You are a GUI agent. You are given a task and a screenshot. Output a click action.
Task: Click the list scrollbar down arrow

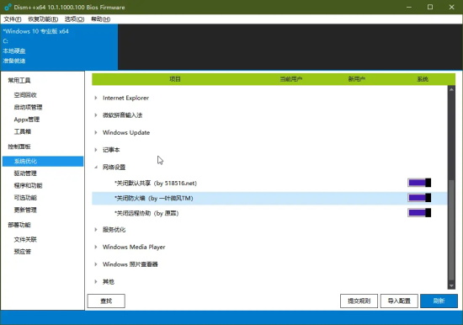pyautogui.click(x=451, y=285)
